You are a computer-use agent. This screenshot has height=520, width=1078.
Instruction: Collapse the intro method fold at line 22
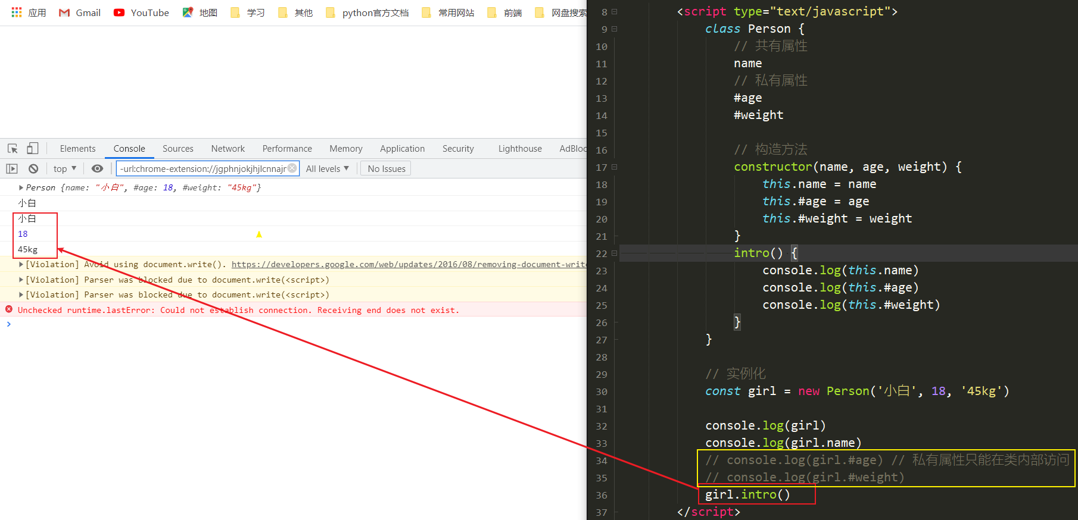tap(615, 253)
